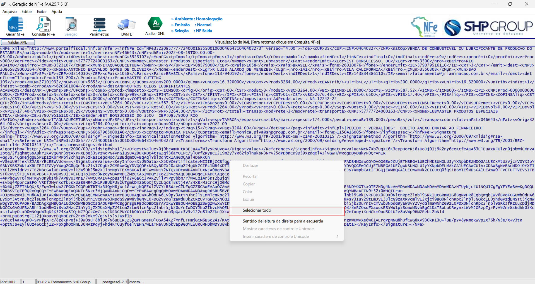Open the Ajuda menu

coord(57,11)
